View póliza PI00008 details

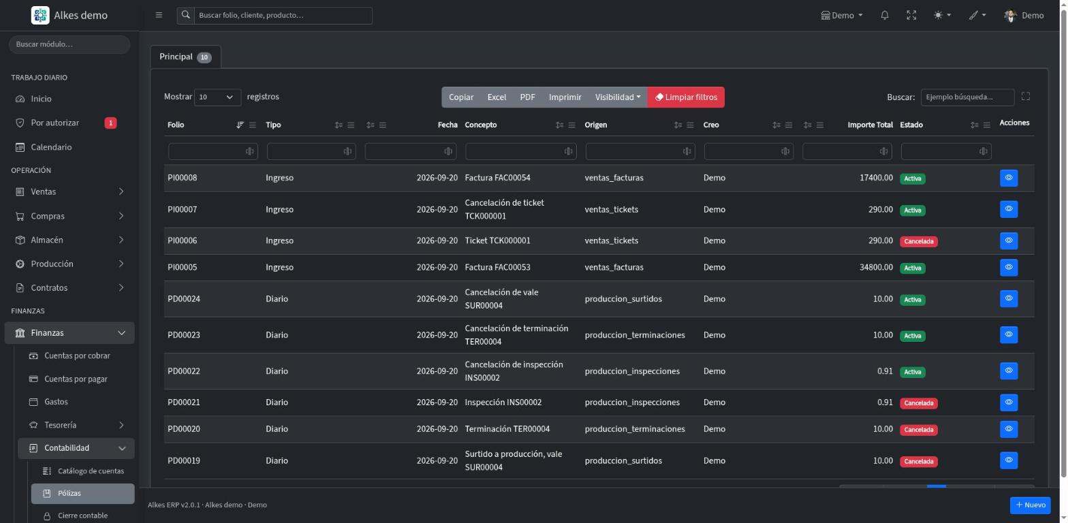click(x=1009, y=178)
